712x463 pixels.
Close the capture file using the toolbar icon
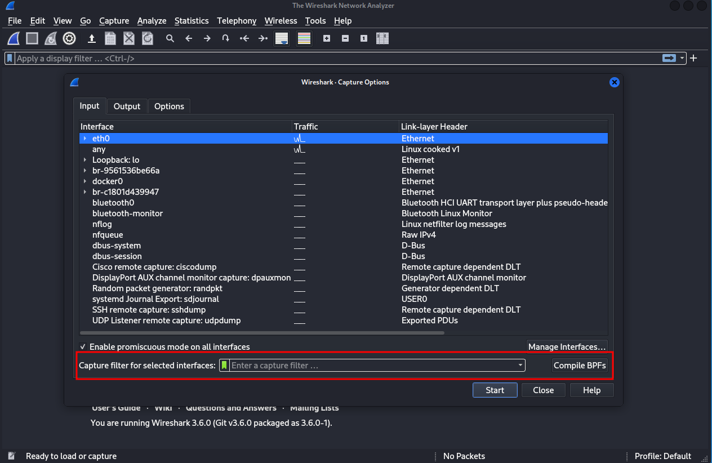(x=129, y=38)
